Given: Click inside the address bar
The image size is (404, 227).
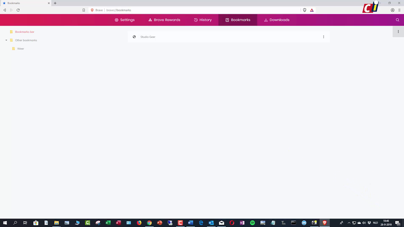Looking at the screenshot, I should click(x=168, y=10).
